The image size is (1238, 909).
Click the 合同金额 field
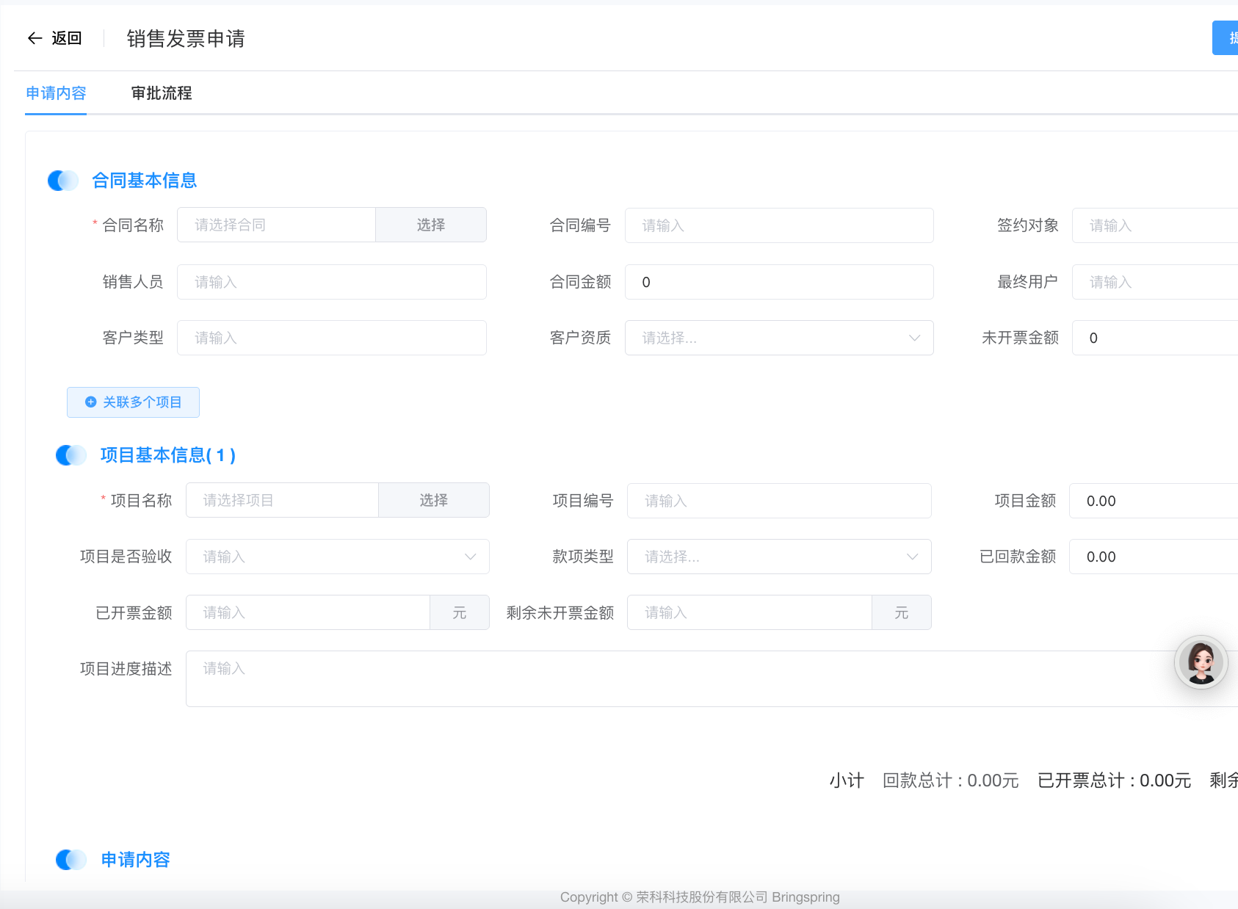coord(778,283)
